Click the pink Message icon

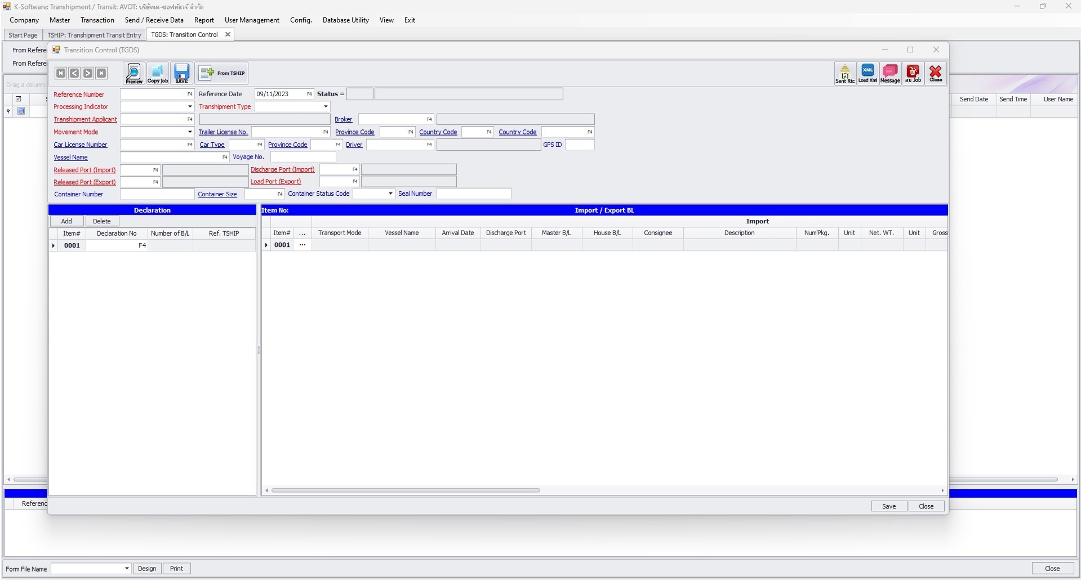(890, 73)
